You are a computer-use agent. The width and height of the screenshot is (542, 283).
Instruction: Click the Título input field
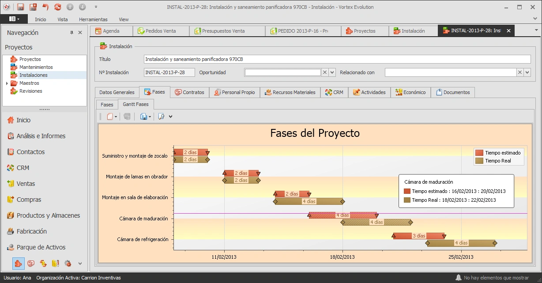(x=337, y=59)
